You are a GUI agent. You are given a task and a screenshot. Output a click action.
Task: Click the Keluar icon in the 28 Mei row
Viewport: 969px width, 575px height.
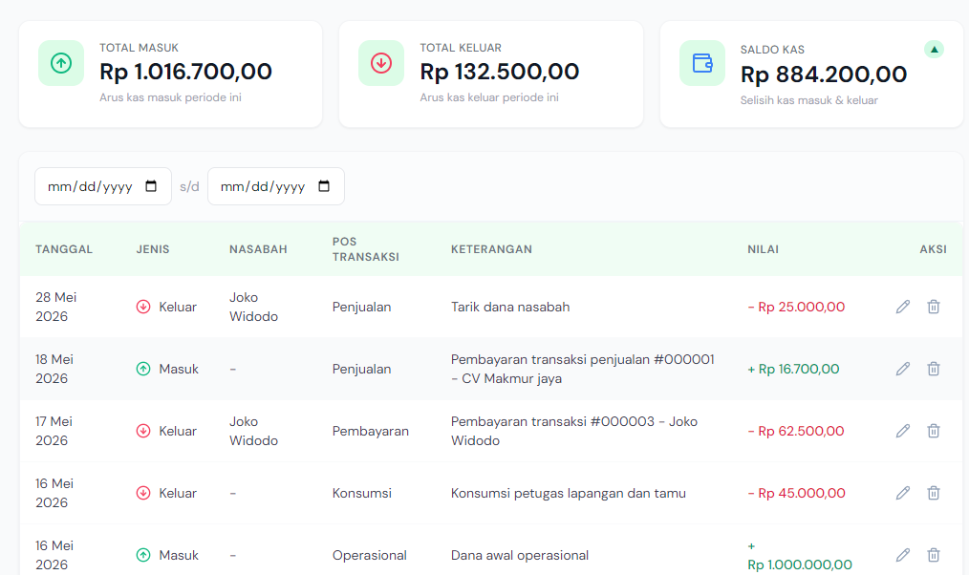[143, 307]
